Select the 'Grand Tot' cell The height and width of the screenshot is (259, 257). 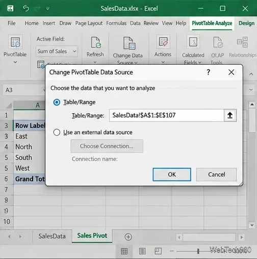(29, 179)
